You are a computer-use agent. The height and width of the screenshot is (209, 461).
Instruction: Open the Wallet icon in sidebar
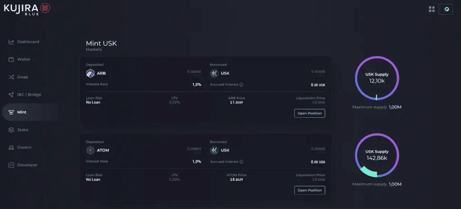point(11,59)
